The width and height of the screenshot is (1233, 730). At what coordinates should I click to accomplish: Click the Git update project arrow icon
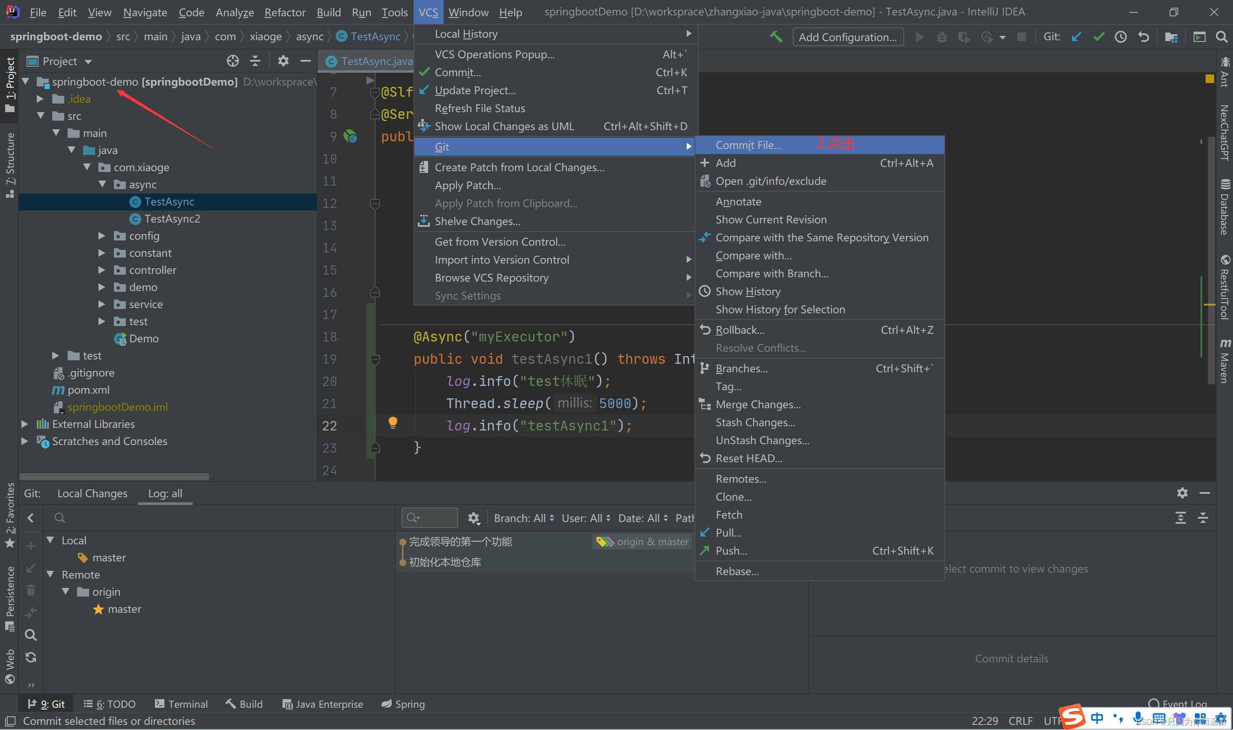[1076, 37]
